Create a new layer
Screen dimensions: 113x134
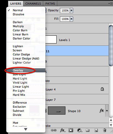coord(96,130)
